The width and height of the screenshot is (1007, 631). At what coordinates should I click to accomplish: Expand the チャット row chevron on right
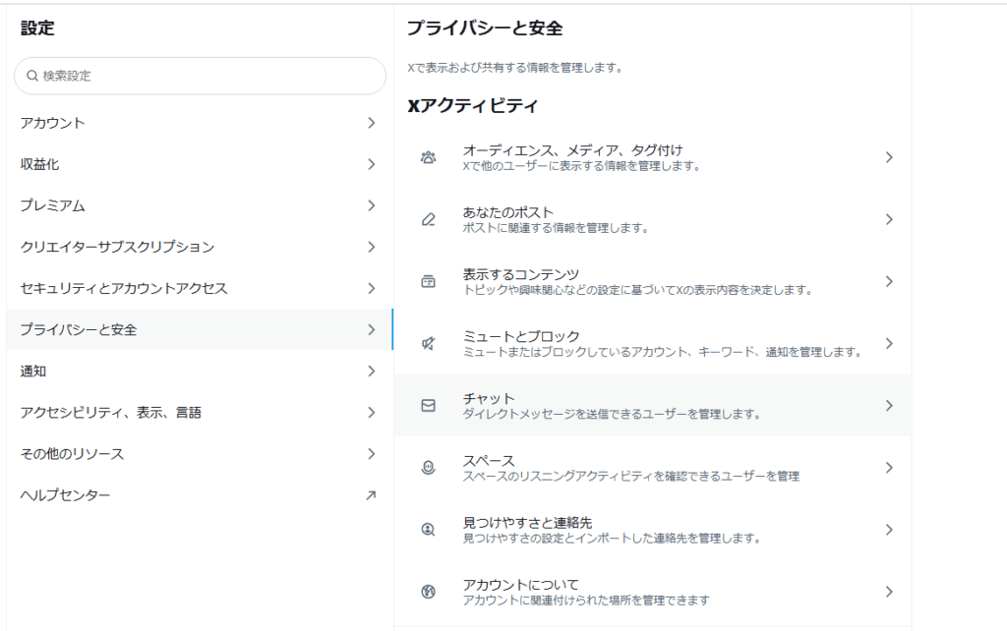pos(888,405)
